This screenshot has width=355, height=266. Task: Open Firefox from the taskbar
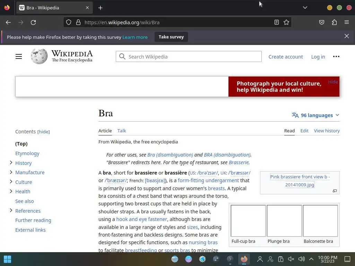coord(244,259)
